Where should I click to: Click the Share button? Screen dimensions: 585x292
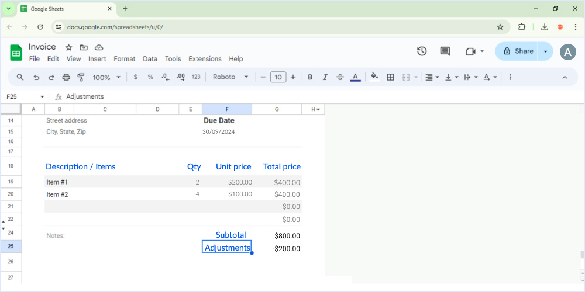pos(517,51)
